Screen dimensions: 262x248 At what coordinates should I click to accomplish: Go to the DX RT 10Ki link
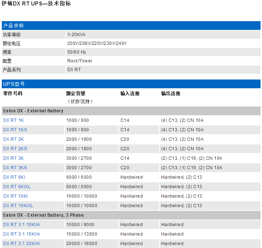(15, 196)
